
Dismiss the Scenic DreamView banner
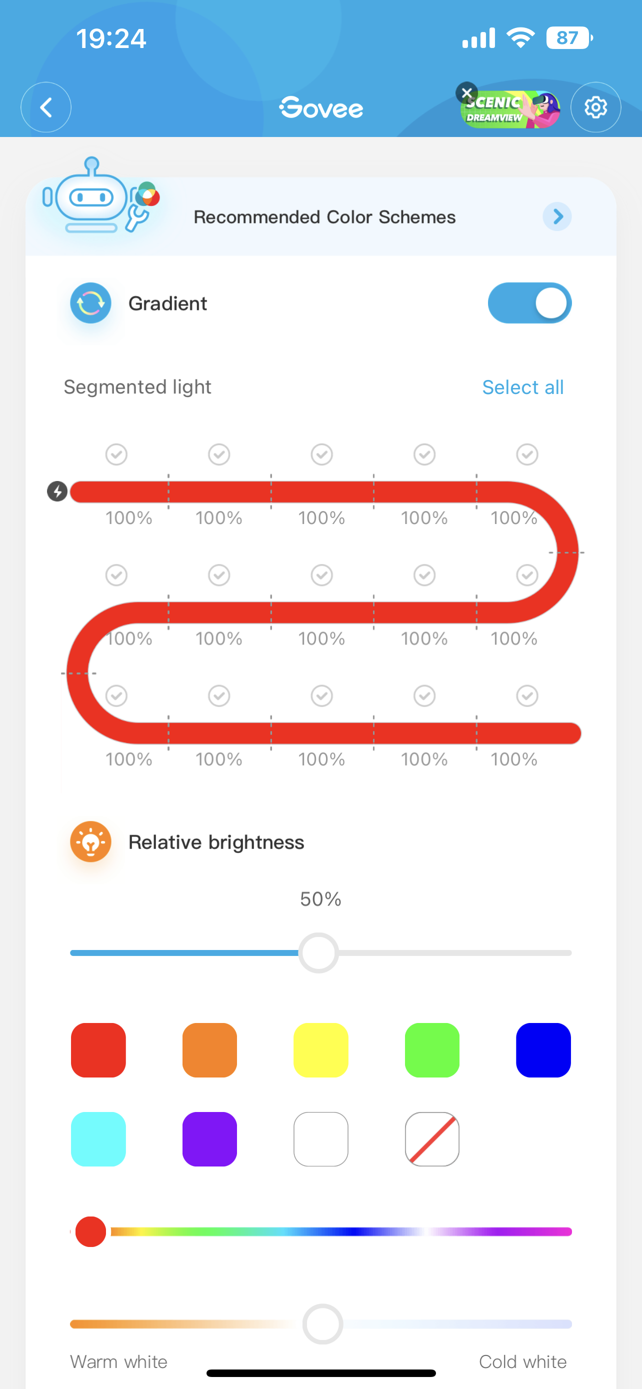click(467, 92)
